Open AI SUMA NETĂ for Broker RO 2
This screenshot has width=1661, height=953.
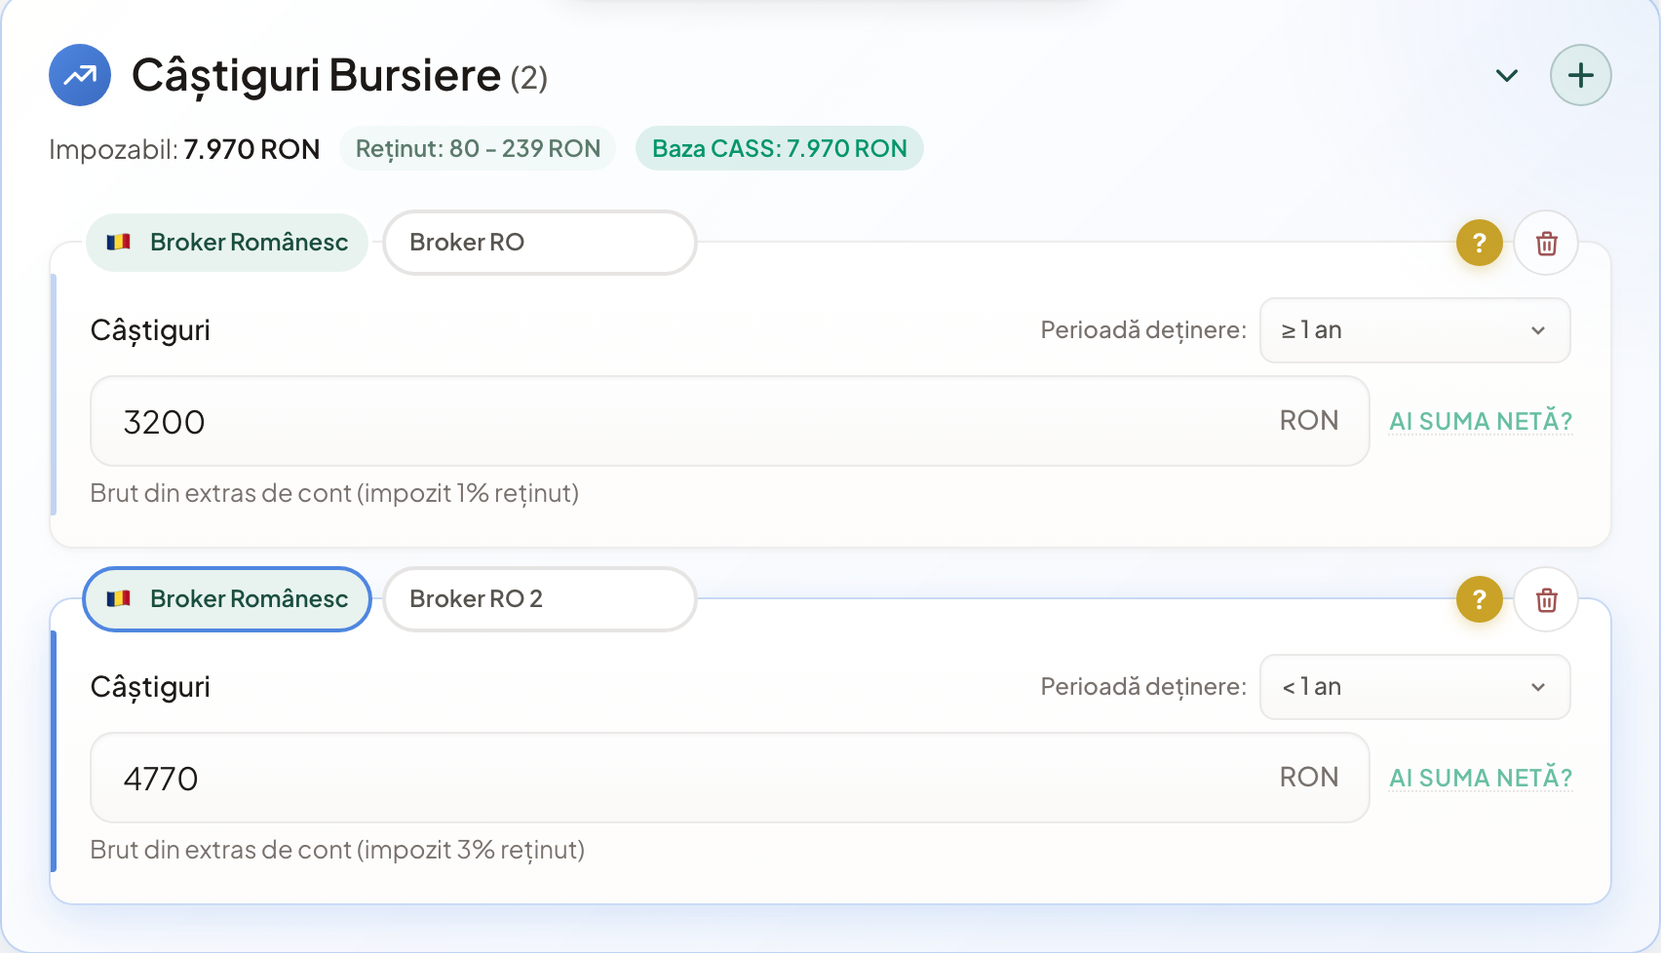(1480, 778)
